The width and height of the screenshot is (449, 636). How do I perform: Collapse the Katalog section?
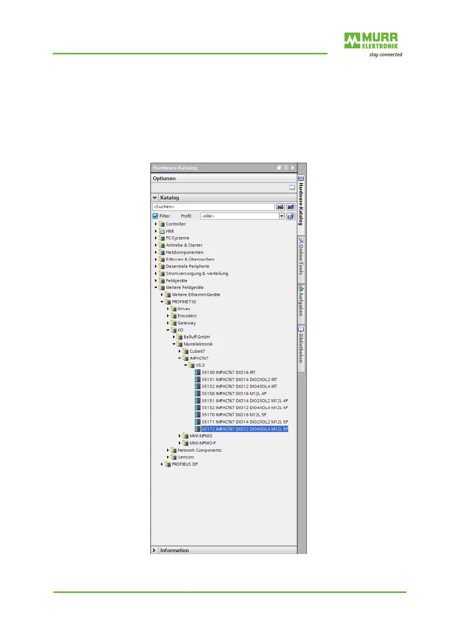pos(155,198)
